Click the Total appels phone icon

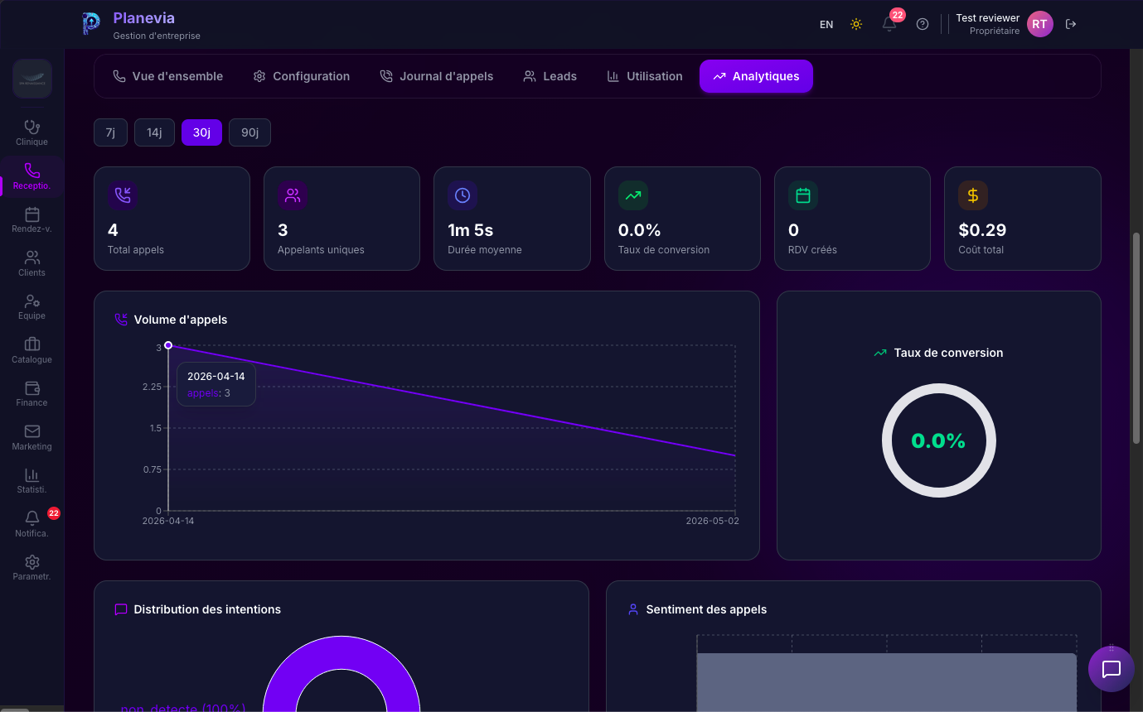123,195
